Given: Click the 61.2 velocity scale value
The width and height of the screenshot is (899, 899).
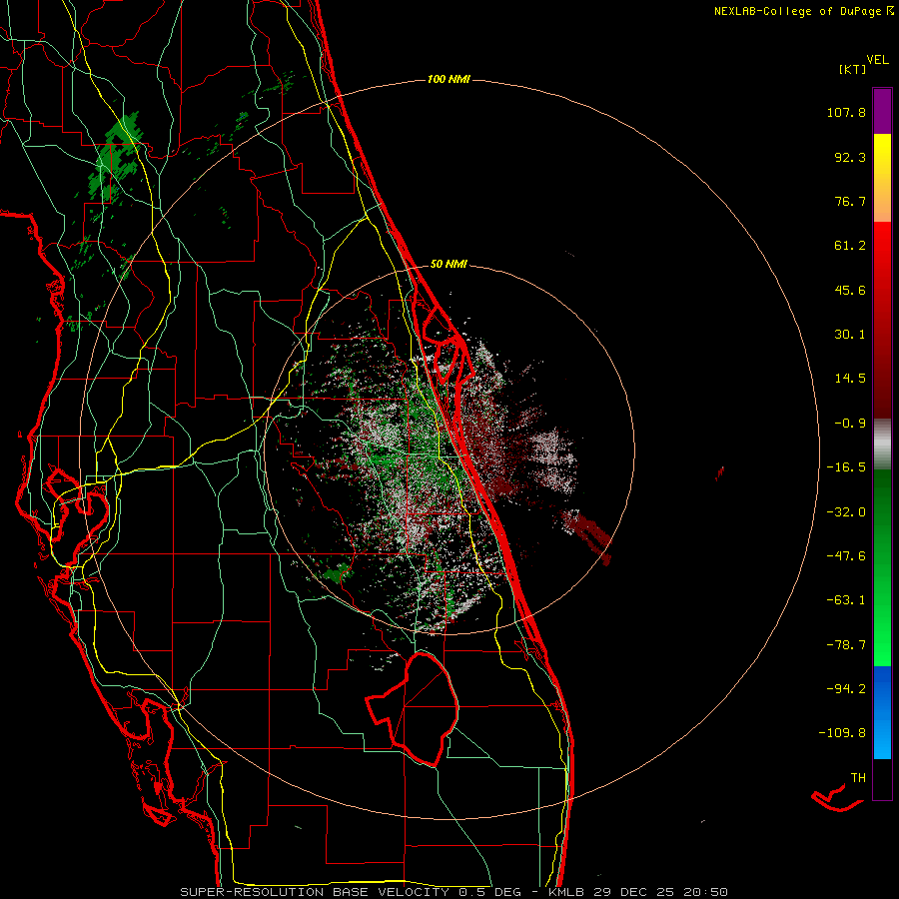Looking at the screenshot, I should [850, 246].
